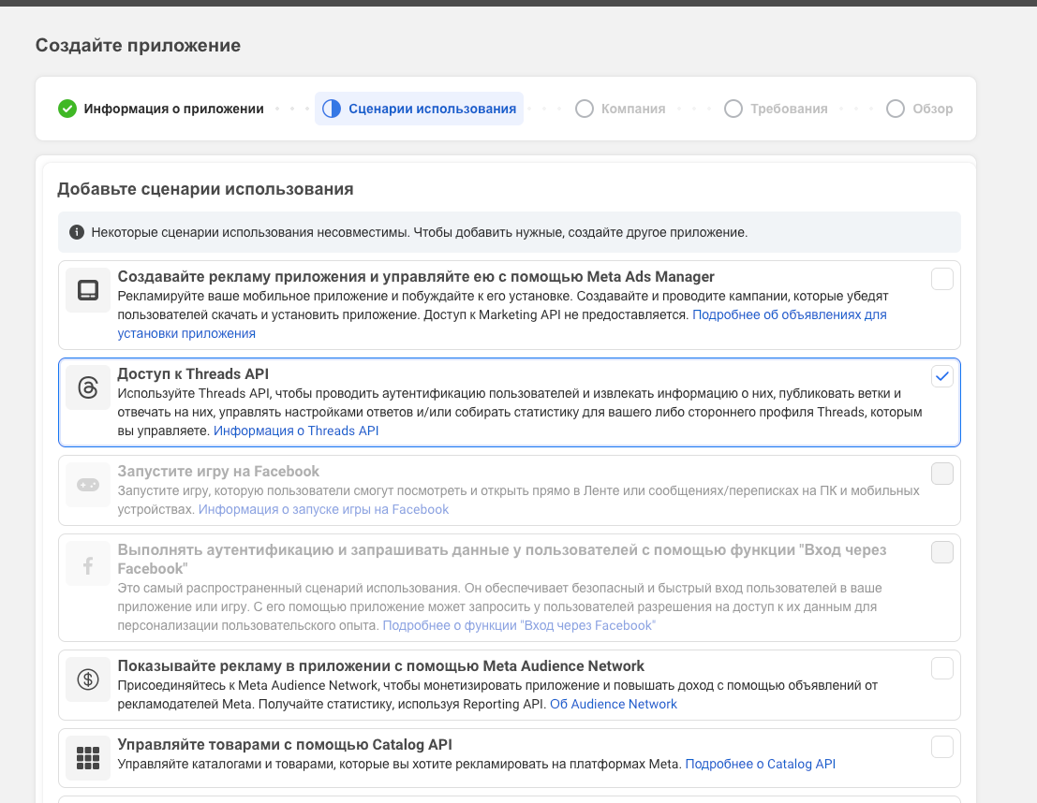Viewport: 1037px width, 803px height.
Task: Click the title Запустите игру на Facebook
Action: [218, 472]
